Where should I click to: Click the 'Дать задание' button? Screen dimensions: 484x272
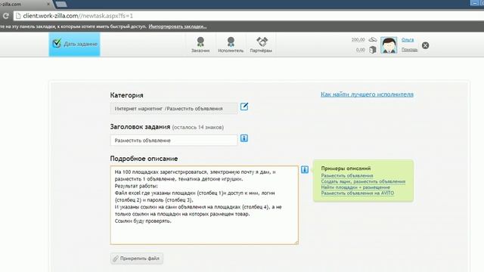[74, 44]
